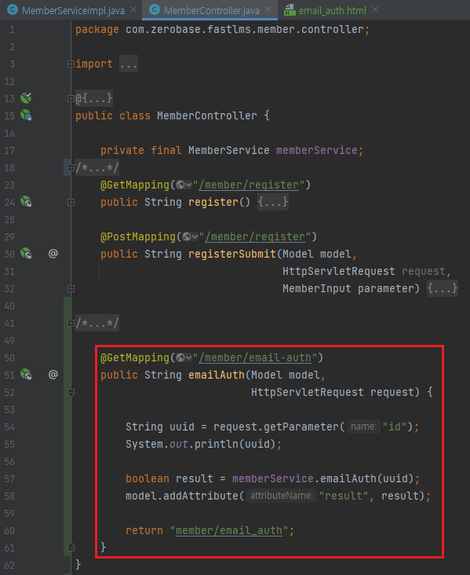Click line number 17 in the gutter
Viewport: 470px width, 575px height.
[9, 151]
